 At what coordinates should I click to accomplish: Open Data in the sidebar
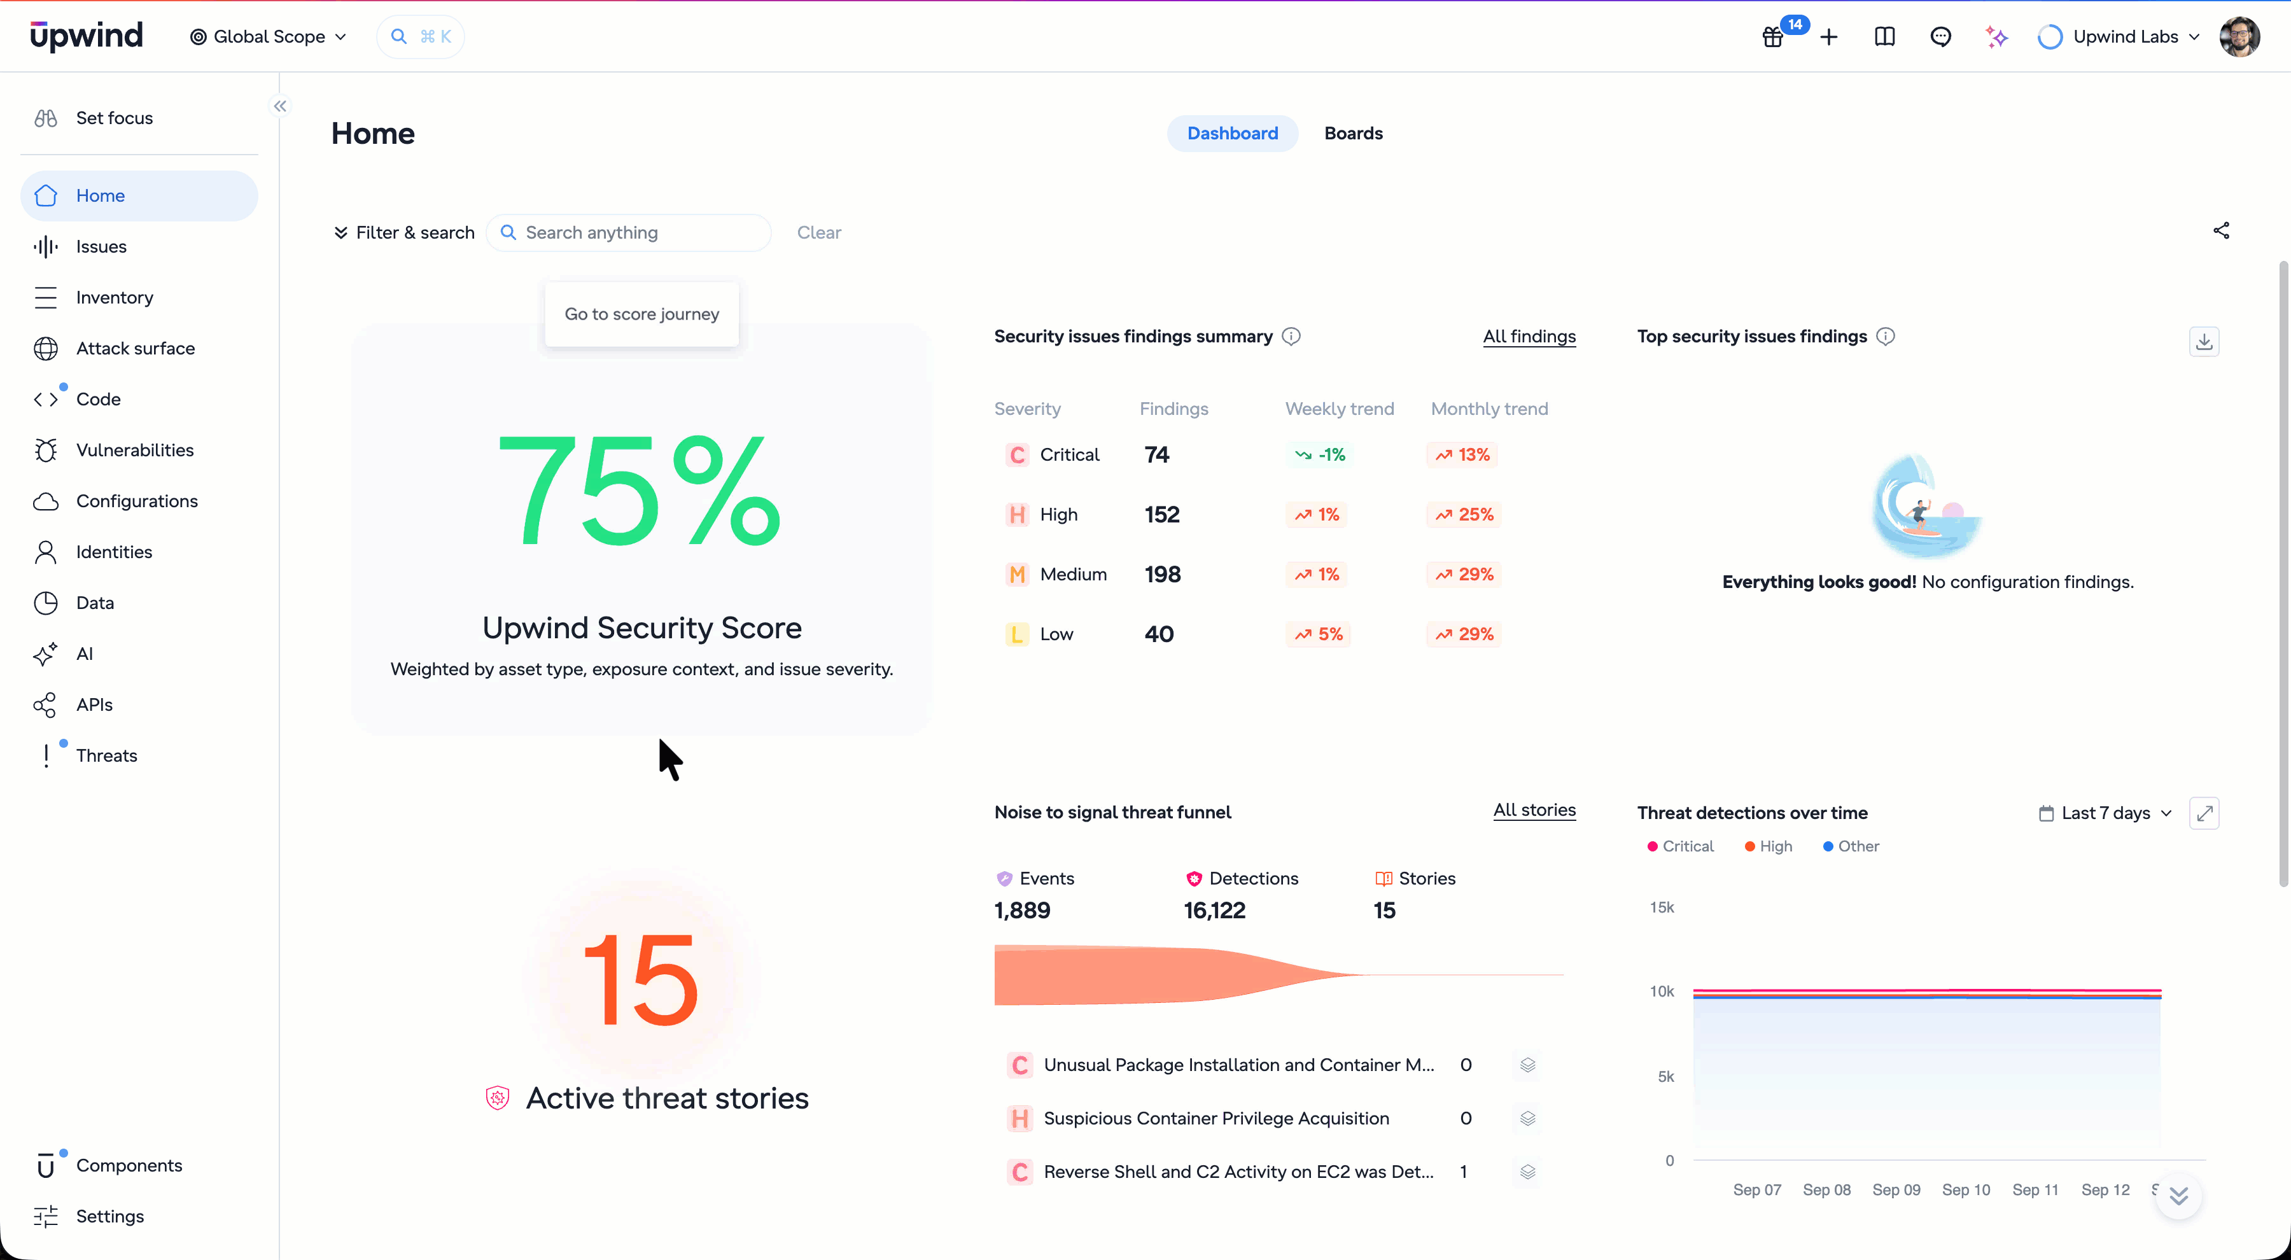(x=139, y=603)
